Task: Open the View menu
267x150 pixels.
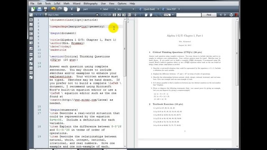Action: [111, 4]
